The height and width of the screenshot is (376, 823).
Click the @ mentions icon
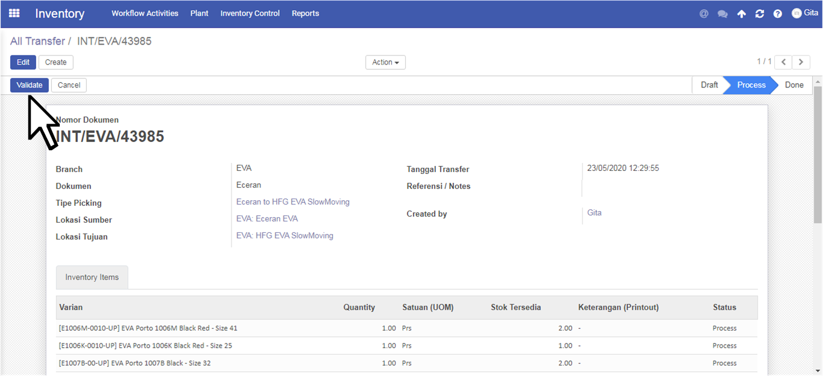click(x=704, y=13)
